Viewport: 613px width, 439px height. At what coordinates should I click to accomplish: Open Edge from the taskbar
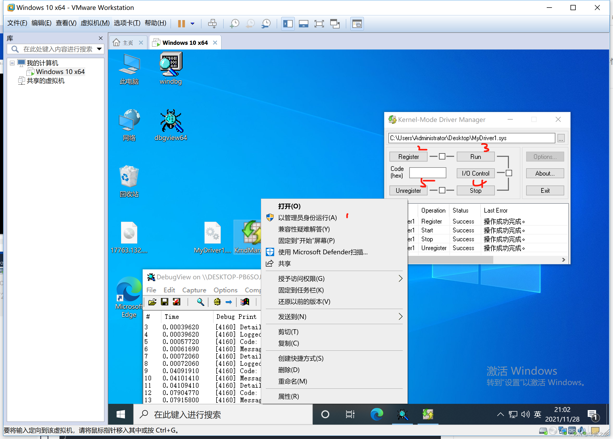pyautogui.click(x=376, y=414)
